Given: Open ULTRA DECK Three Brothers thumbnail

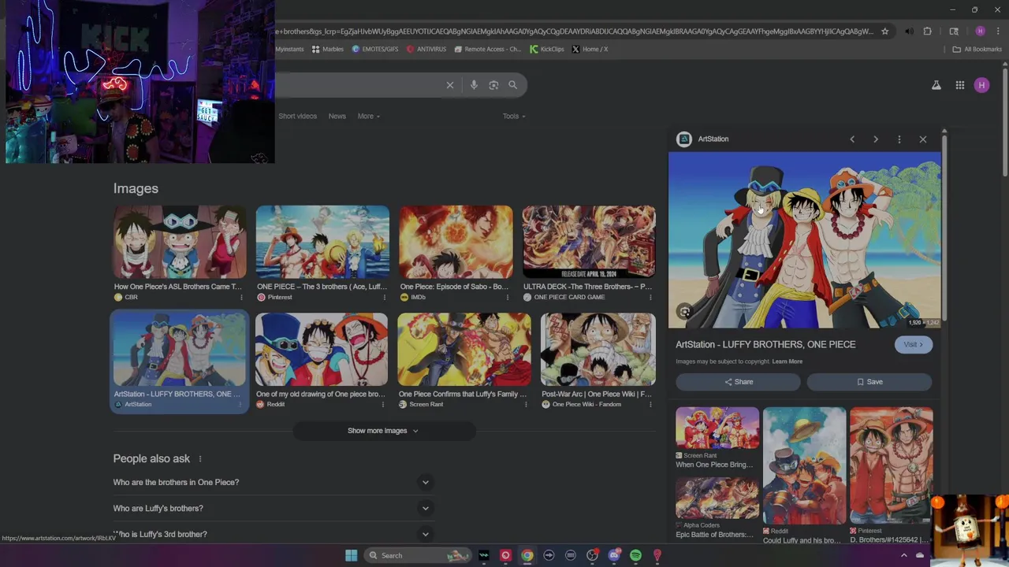Looking at the screenshot, I should tap(589, 242).
